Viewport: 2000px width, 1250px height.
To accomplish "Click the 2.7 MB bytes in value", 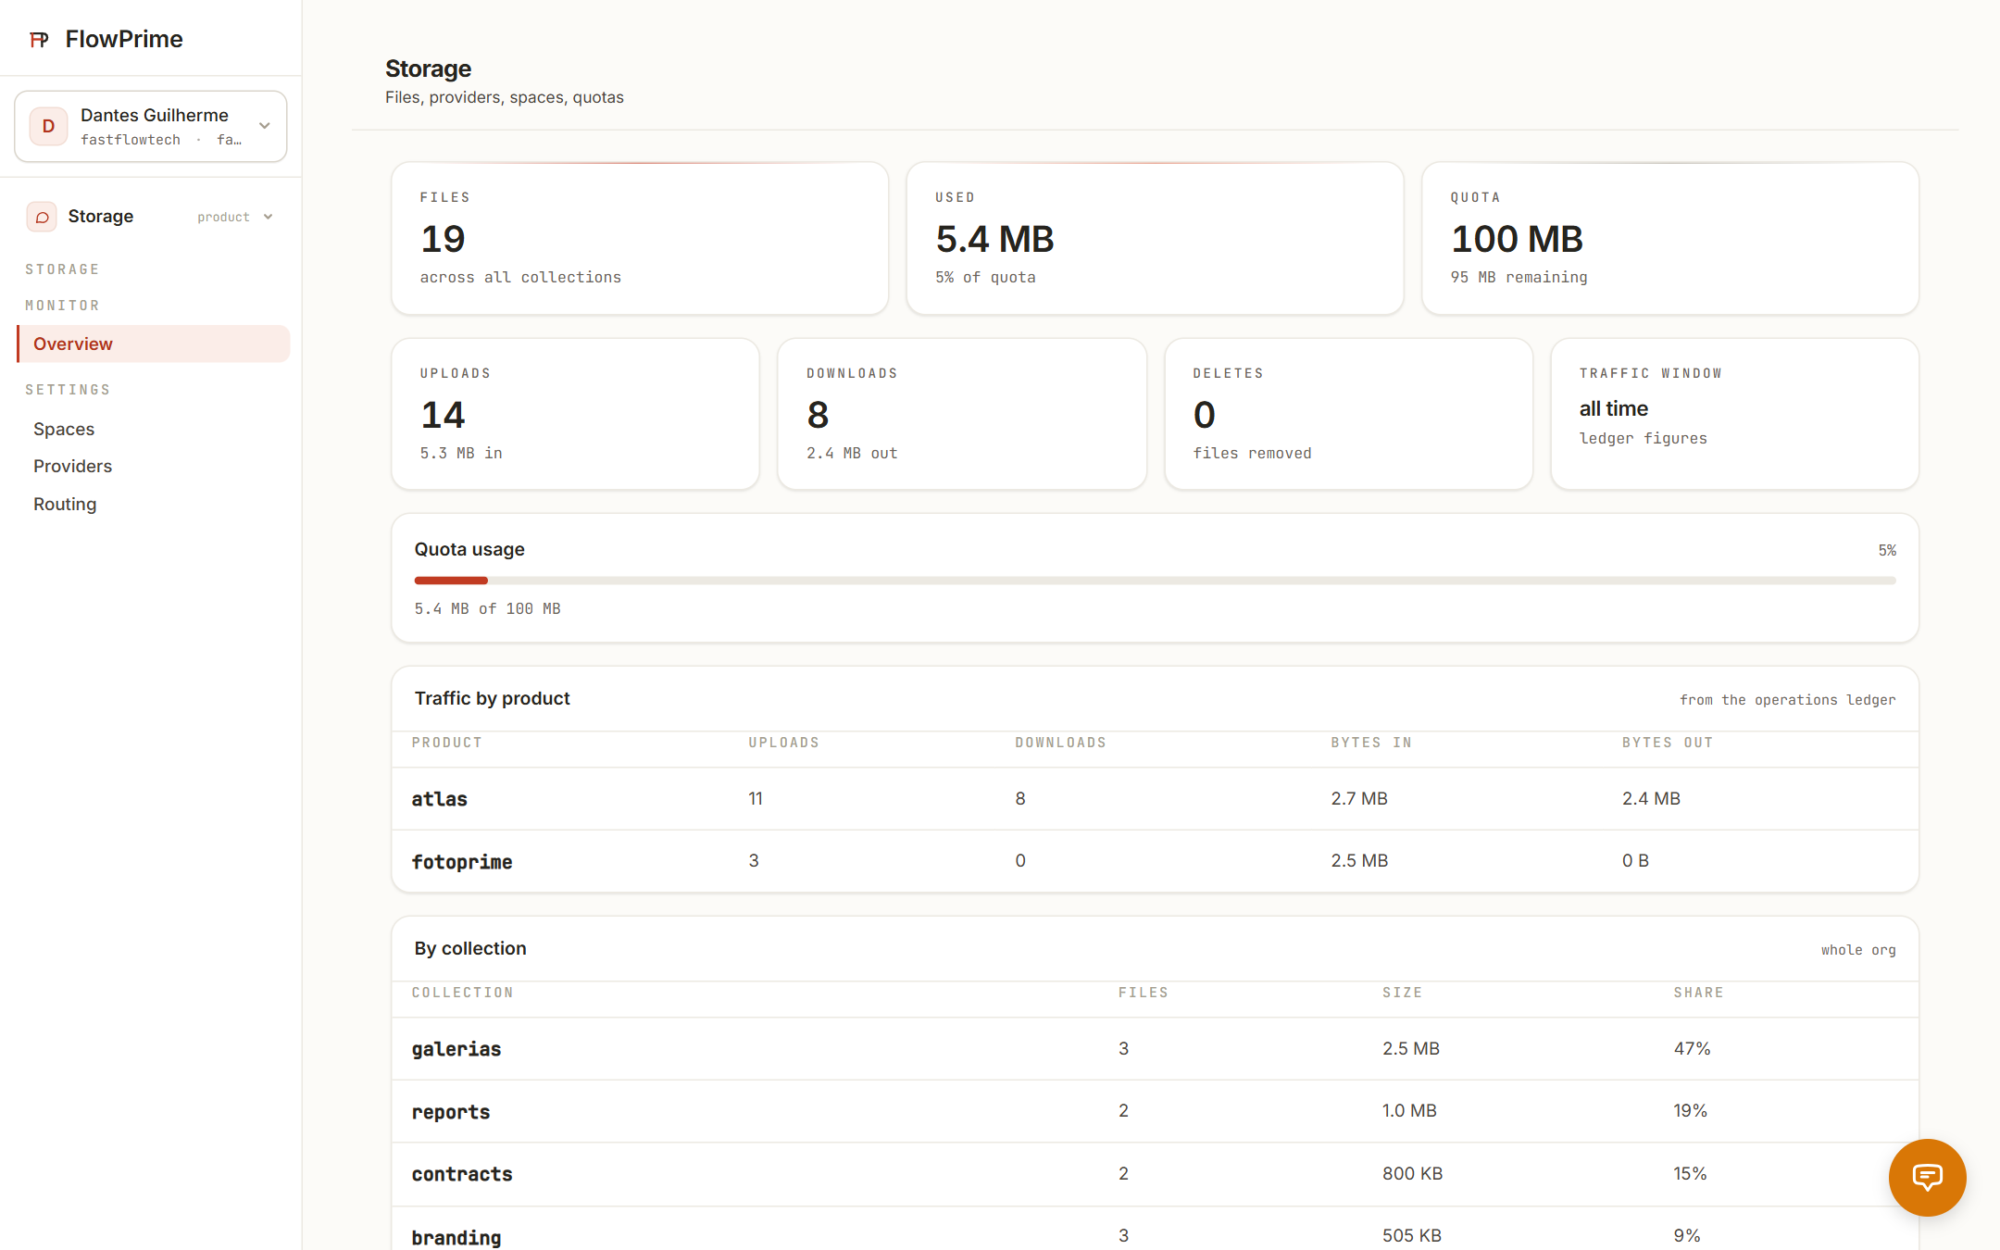I will [1359, 798].
